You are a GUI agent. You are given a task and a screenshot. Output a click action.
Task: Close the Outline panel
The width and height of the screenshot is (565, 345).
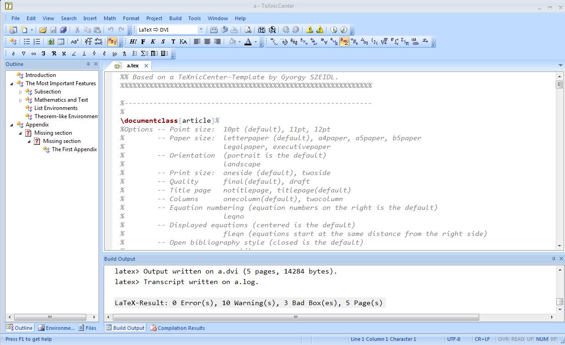[95, 64]
